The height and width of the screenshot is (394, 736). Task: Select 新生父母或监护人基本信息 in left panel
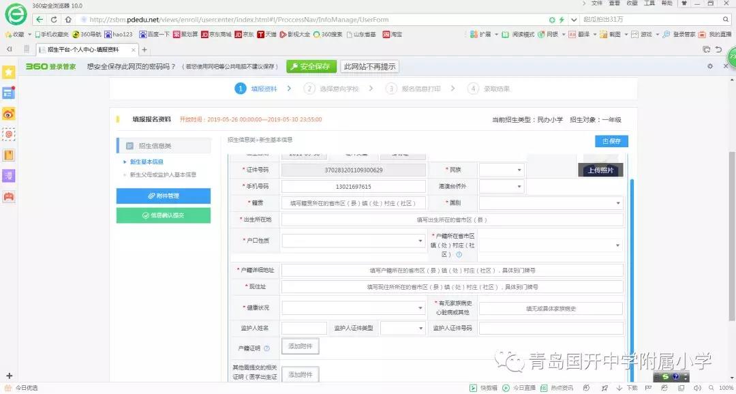click(163, 175)
